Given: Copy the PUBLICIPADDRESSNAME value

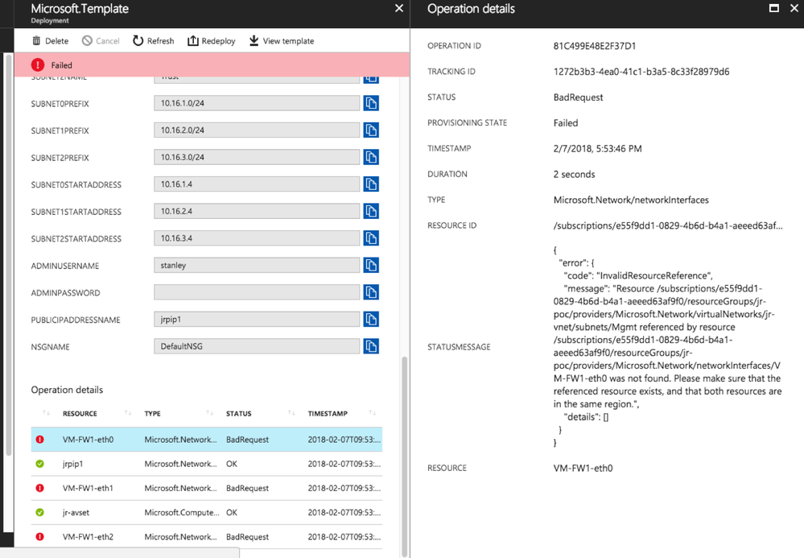Looking at the screenshot, I should (x=370, y=320).
